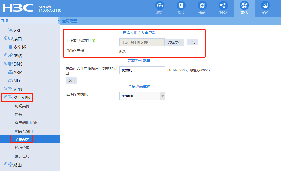Click the SSL VPN icon
281x171 pixels.
pyautogui.click(x=11, y=97)
